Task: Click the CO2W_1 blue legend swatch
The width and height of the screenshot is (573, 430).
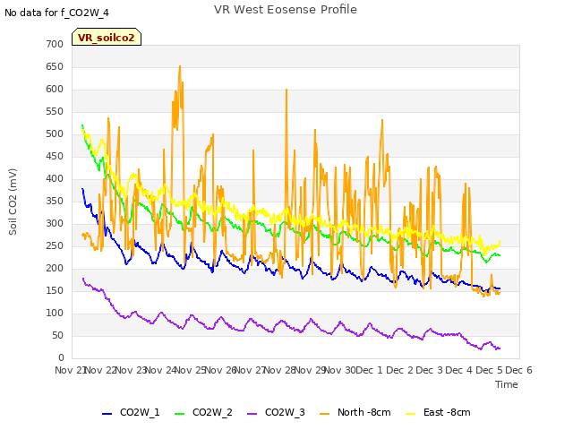Action: pos(107,414)
